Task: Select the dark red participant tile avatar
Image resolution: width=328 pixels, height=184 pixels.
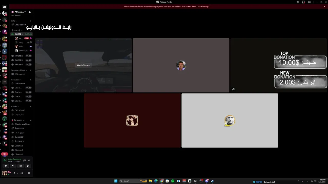Action: click(132, 120)
